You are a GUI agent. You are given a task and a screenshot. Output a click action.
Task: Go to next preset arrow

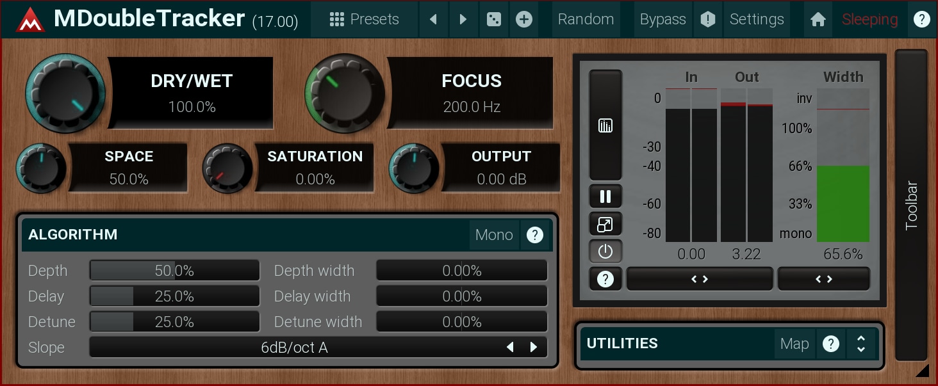(x=463, y=20)
